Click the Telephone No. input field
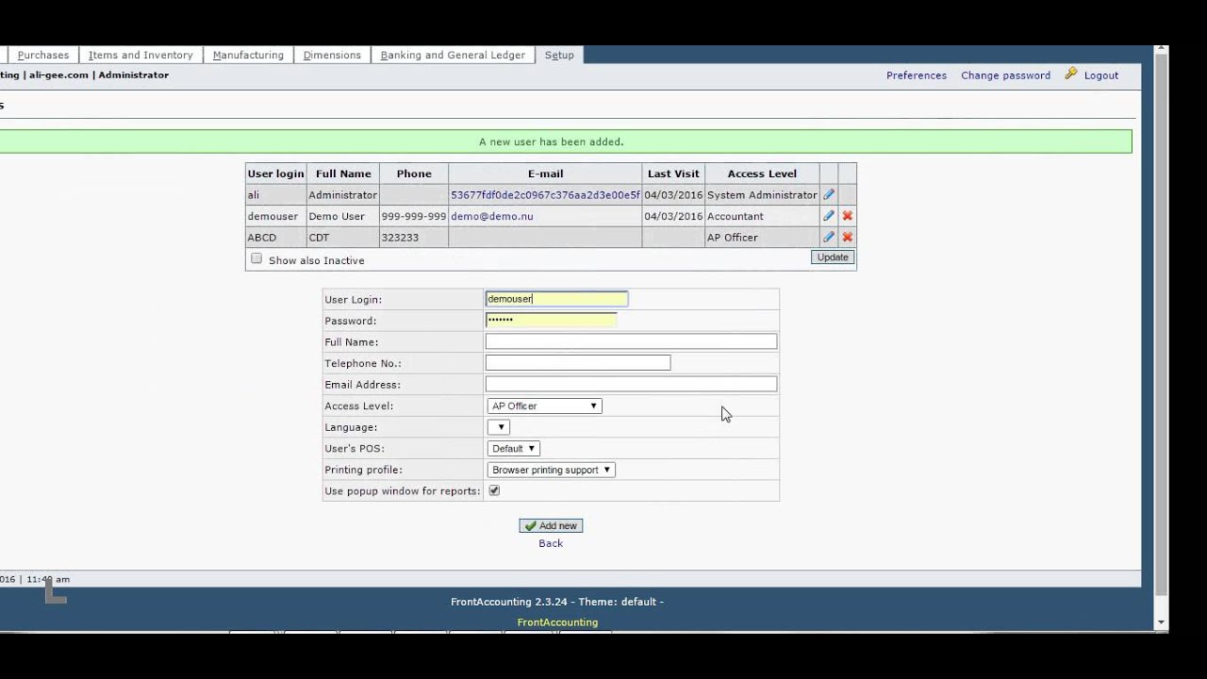 578,363
